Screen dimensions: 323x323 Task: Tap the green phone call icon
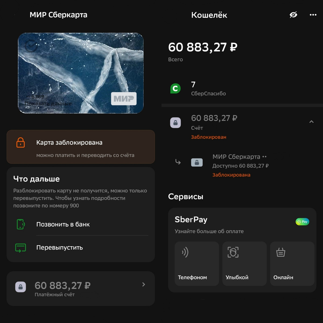(21, 224)
